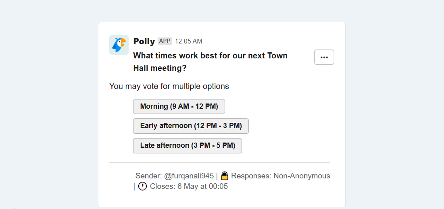Viewport: 444px width, 209px height.
Task: Click the APP badge next to Polly
Action: pos(165,41)
